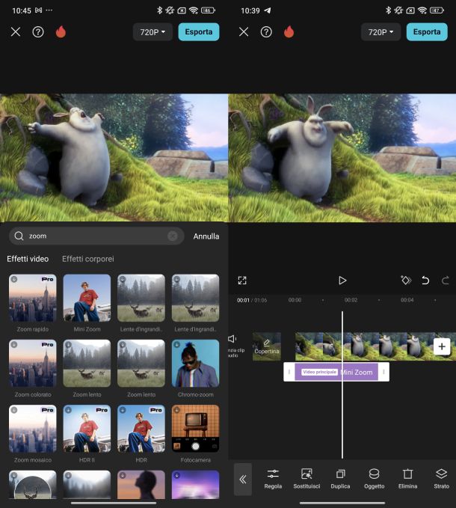
Task: Tap the download icon on the Fotocamera thumbnail
Action: pyautogui.click(x=176, y=410)
